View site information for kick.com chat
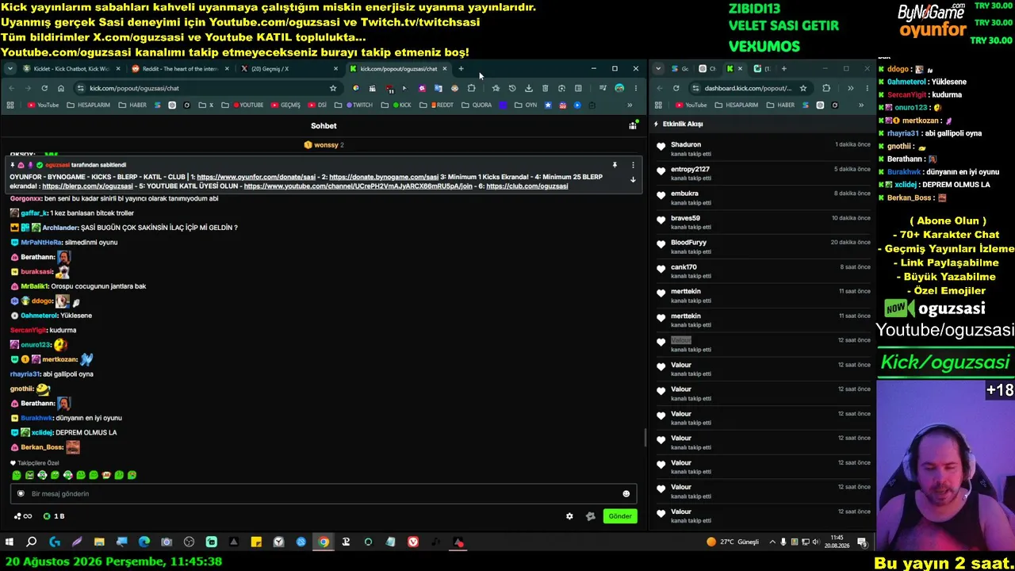Image resolution: width=1015 pixels, height=571 pixels. 81,88
